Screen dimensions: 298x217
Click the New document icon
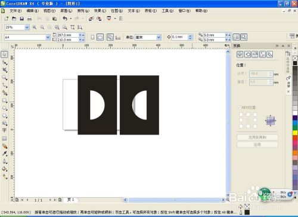(x=7, y=19)
